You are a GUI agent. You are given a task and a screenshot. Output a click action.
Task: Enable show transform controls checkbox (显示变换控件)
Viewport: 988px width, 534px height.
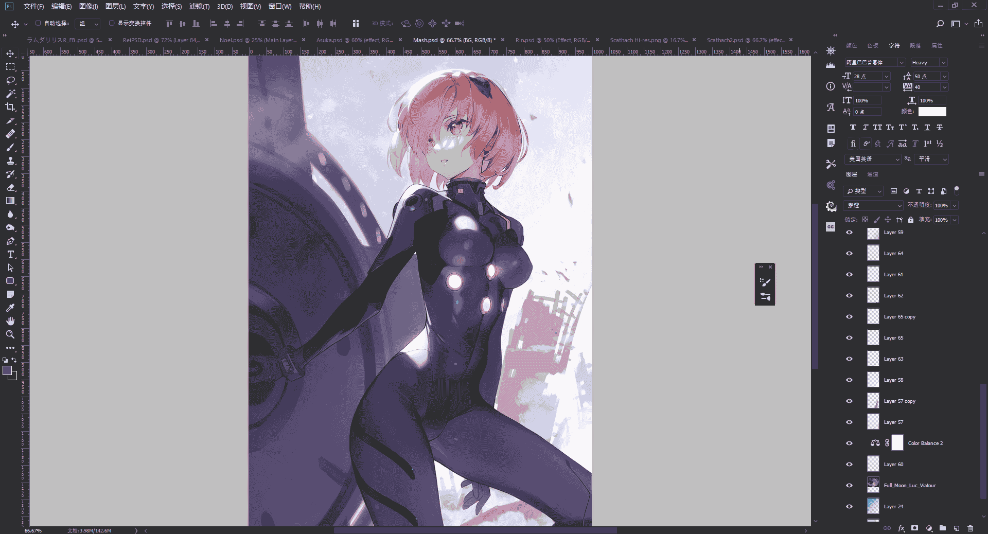click(112, 23)
